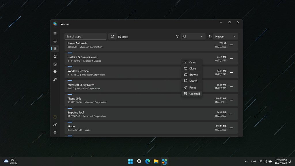The height and width of the screenshot is (166, 295).
Task: Open more options for Power Automate
Action: coord(232,45)
